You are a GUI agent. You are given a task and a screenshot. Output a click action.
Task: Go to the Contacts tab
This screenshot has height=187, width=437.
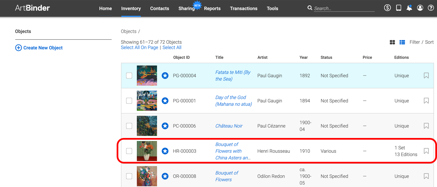click(159, 8)
